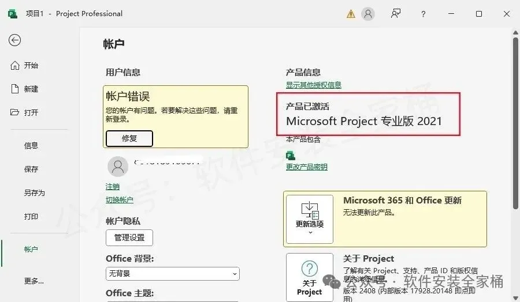The height and width of the screenshot is (302, 520).
Task: Click 管理设置 button
Action: [x=129, y=237]
